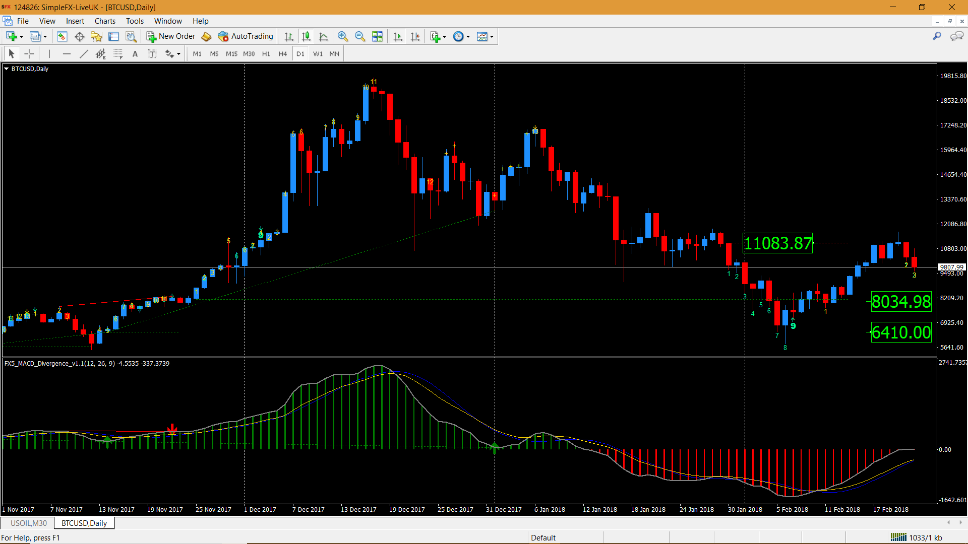Open the Market Watch panel icon

(62, 36)
